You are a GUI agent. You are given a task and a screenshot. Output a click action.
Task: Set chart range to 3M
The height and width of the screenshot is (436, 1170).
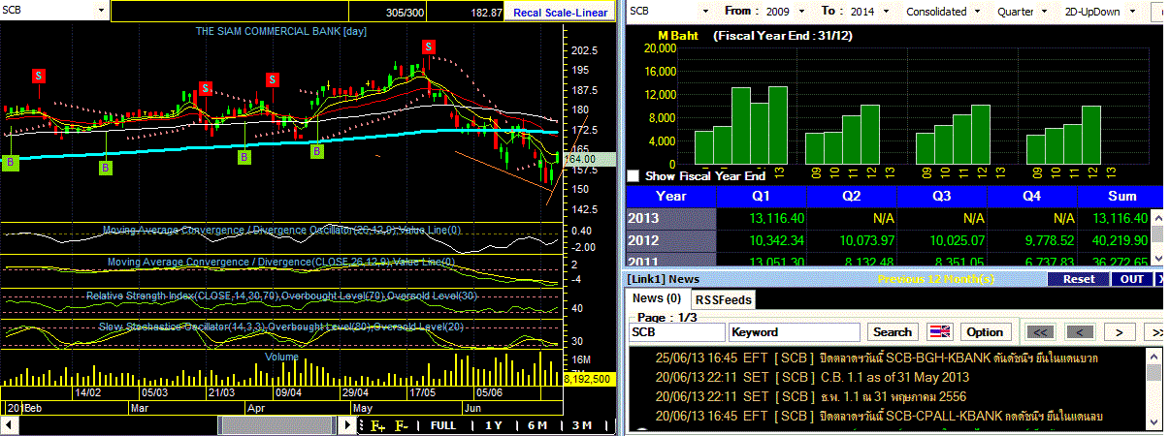pos(582,425)
